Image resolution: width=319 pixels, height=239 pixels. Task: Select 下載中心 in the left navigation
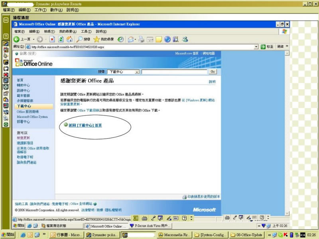tap(34, 106)
